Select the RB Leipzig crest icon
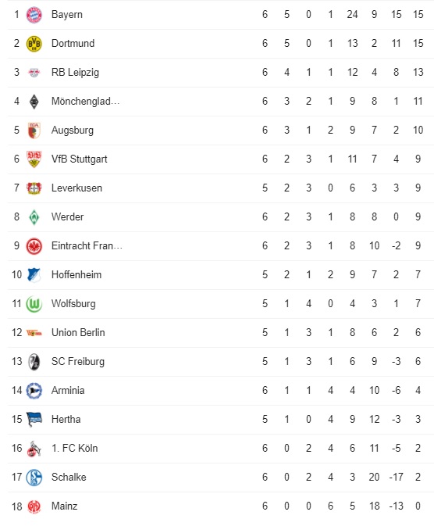Screen dimensions: 434x526 (34, 73)
